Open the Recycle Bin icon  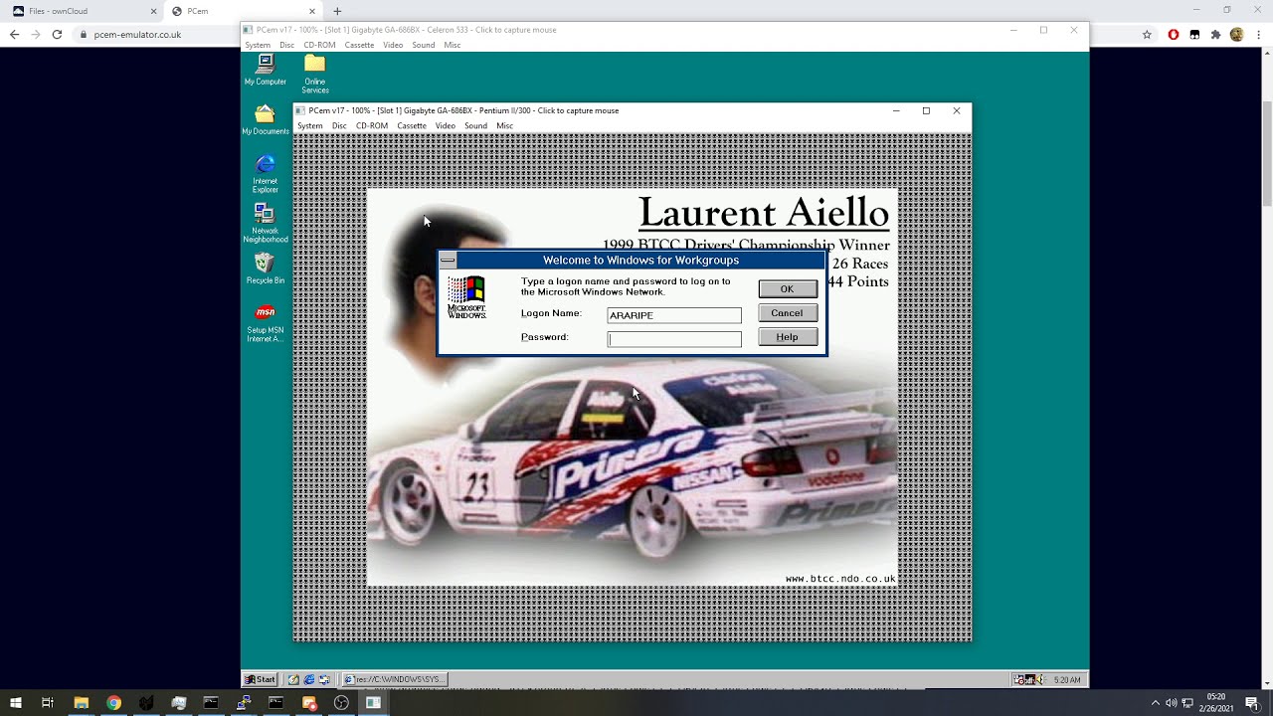pos(265,268)
